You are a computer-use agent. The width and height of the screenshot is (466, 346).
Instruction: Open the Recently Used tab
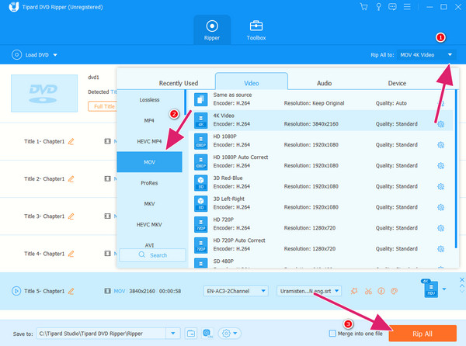(x=179, y=83)
